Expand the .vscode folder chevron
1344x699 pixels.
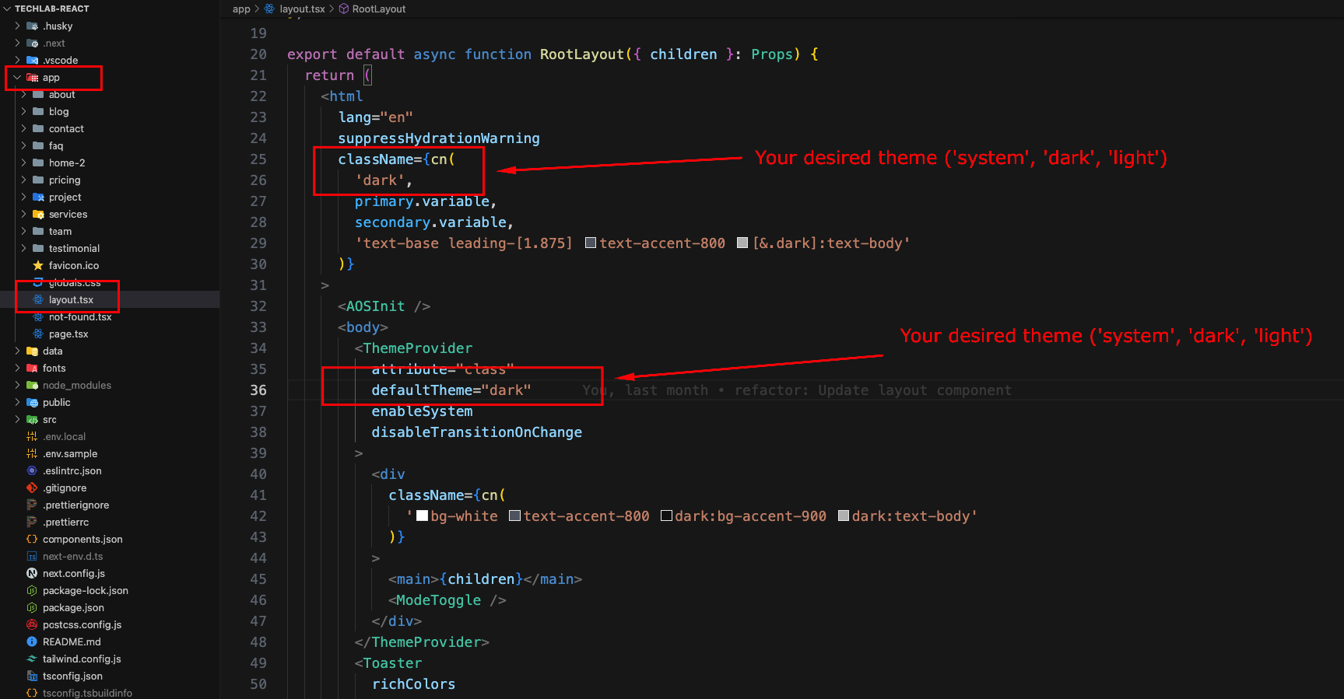click(x=17, y=60)
